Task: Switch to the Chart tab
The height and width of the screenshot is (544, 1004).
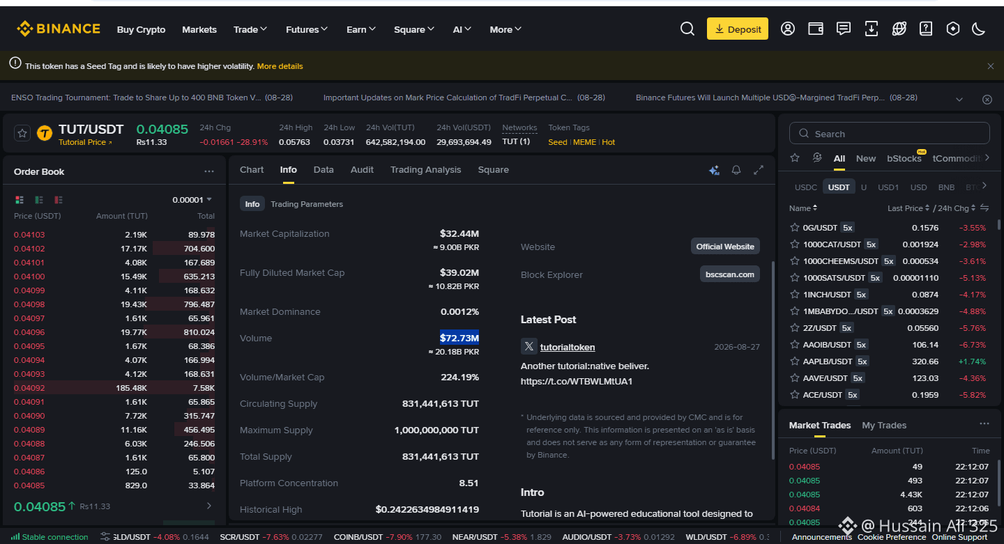Action: (x=252, y=170)
